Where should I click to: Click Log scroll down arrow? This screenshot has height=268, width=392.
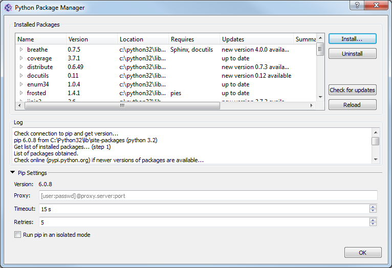[376, 160]
